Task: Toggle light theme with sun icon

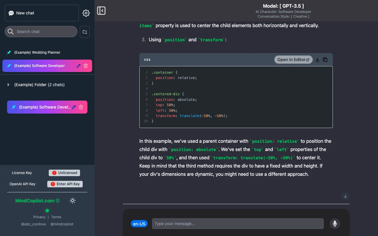Action: coord(73,201)
